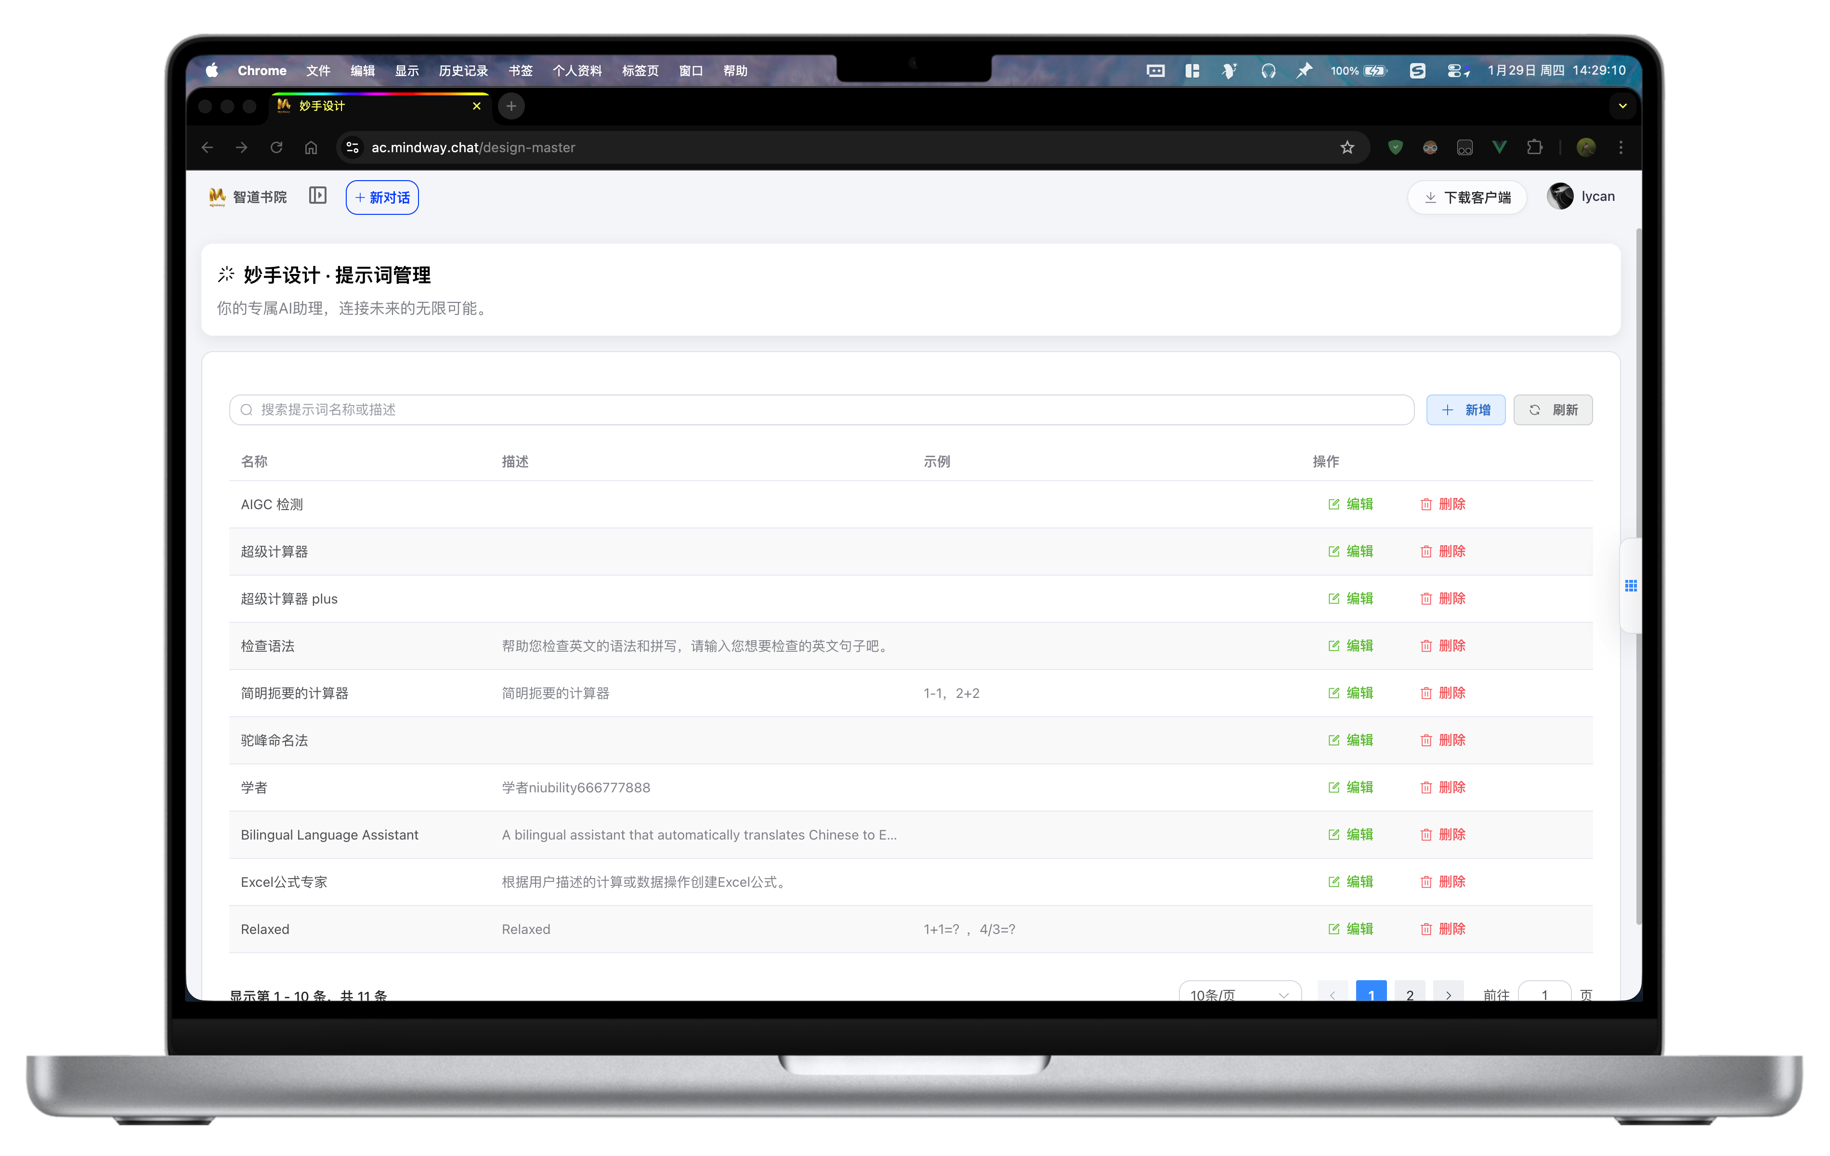Click the green V extension icon
The height and width of the screenshot is (1156, 1830).
[x=1500, y=147]
